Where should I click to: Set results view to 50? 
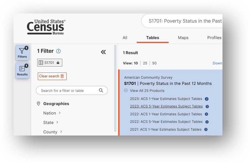point(154,63)
